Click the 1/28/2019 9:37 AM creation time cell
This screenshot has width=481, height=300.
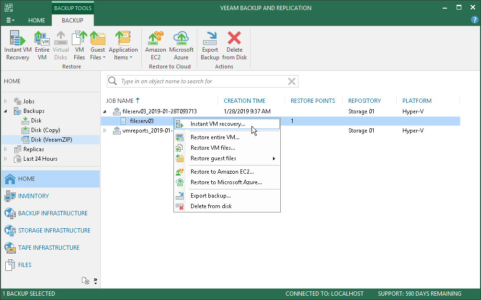247,111
